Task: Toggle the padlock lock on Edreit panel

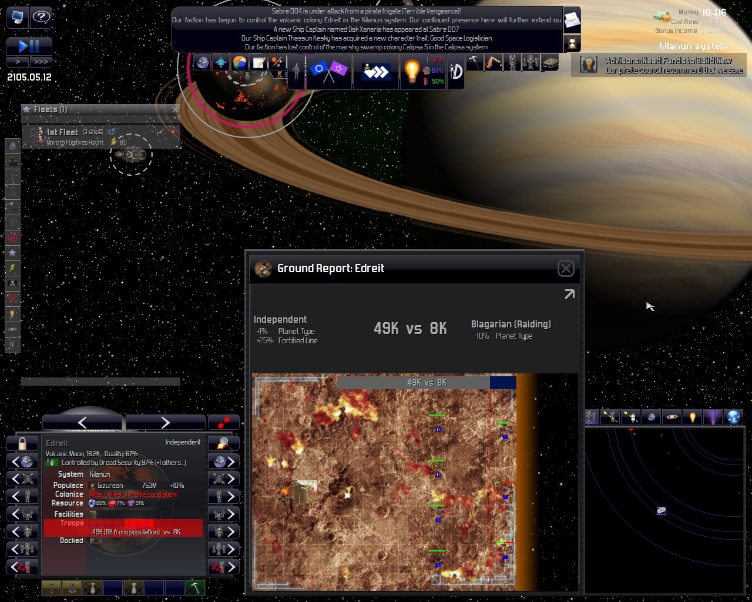Action: tap(22, 443)
